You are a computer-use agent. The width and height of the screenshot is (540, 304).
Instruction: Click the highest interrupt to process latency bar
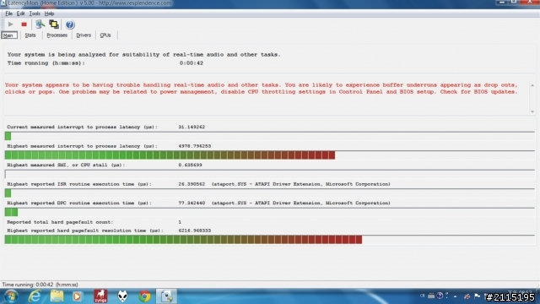270,155
